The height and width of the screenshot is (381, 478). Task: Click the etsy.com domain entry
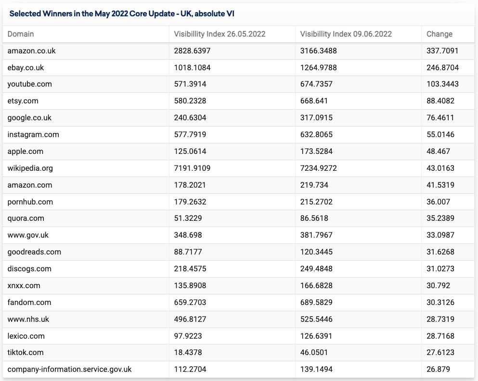[x=23, y=101]
